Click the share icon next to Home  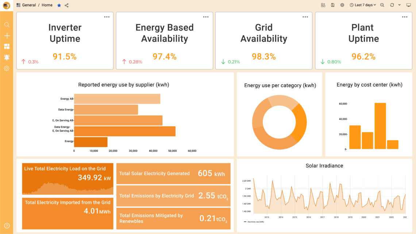point(66,5)
